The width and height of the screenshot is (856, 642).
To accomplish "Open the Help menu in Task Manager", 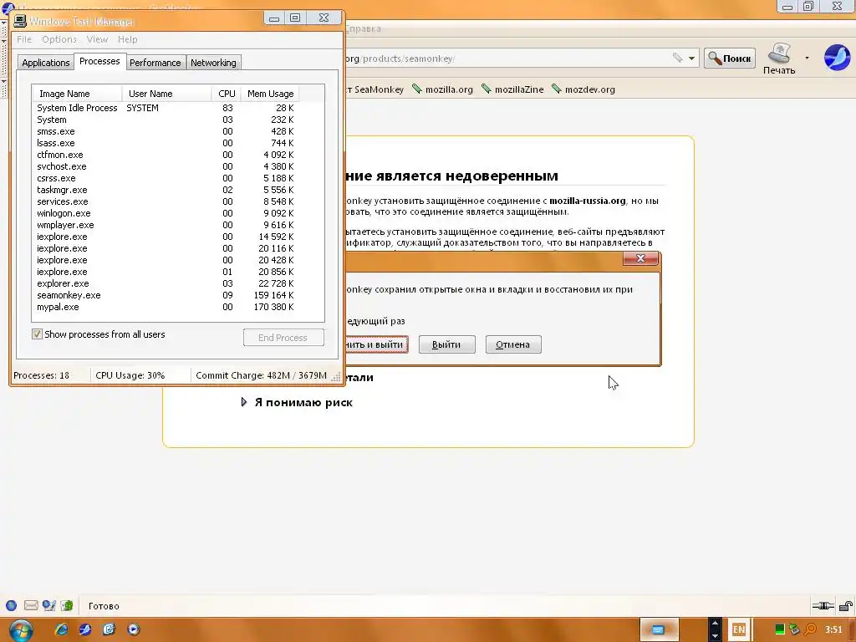I will pyautogui.click(x=128, y=39).
